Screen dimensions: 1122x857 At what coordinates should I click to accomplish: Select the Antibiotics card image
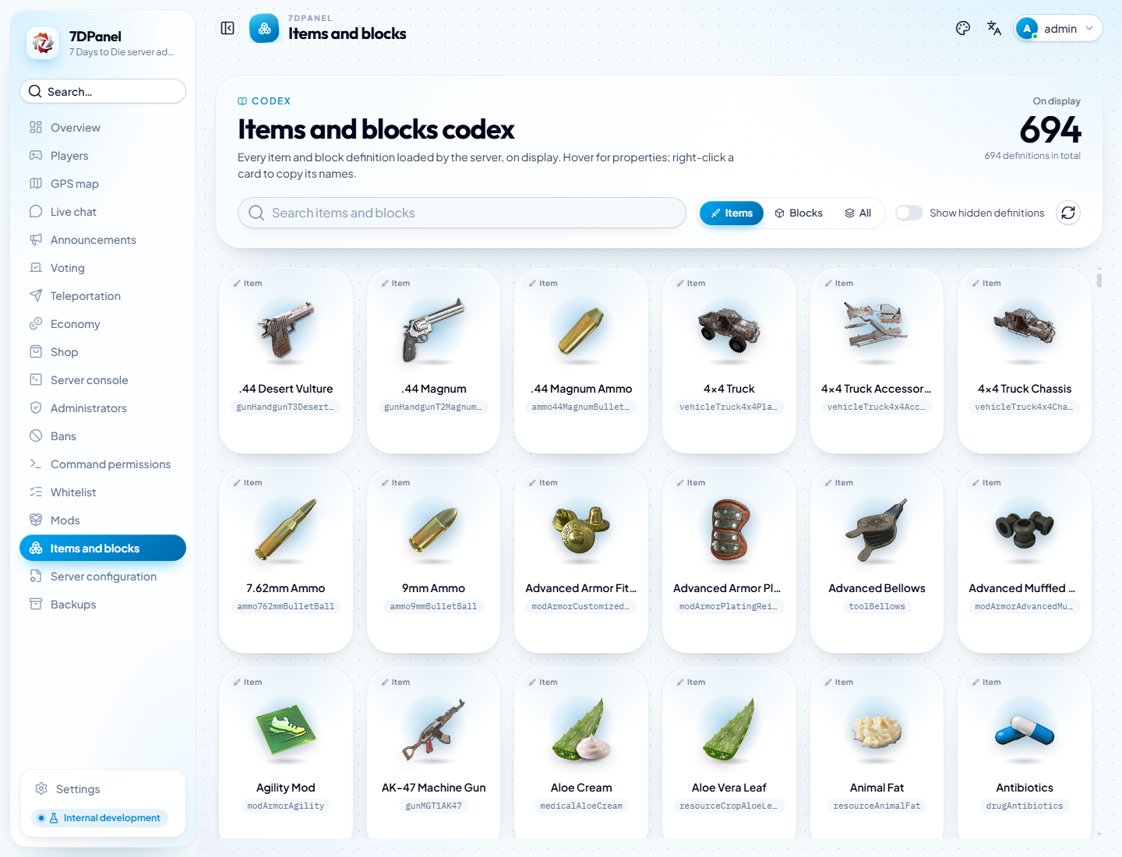point(1025,730)
